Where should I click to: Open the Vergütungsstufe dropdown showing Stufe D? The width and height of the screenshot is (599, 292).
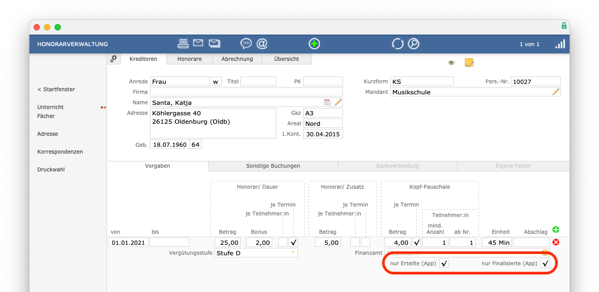click(x=256, y=253)
